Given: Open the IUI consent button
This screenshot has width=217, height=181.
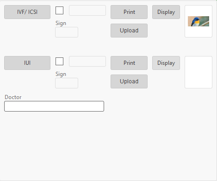Looking at the screenshot, I should tap(27, 63).
